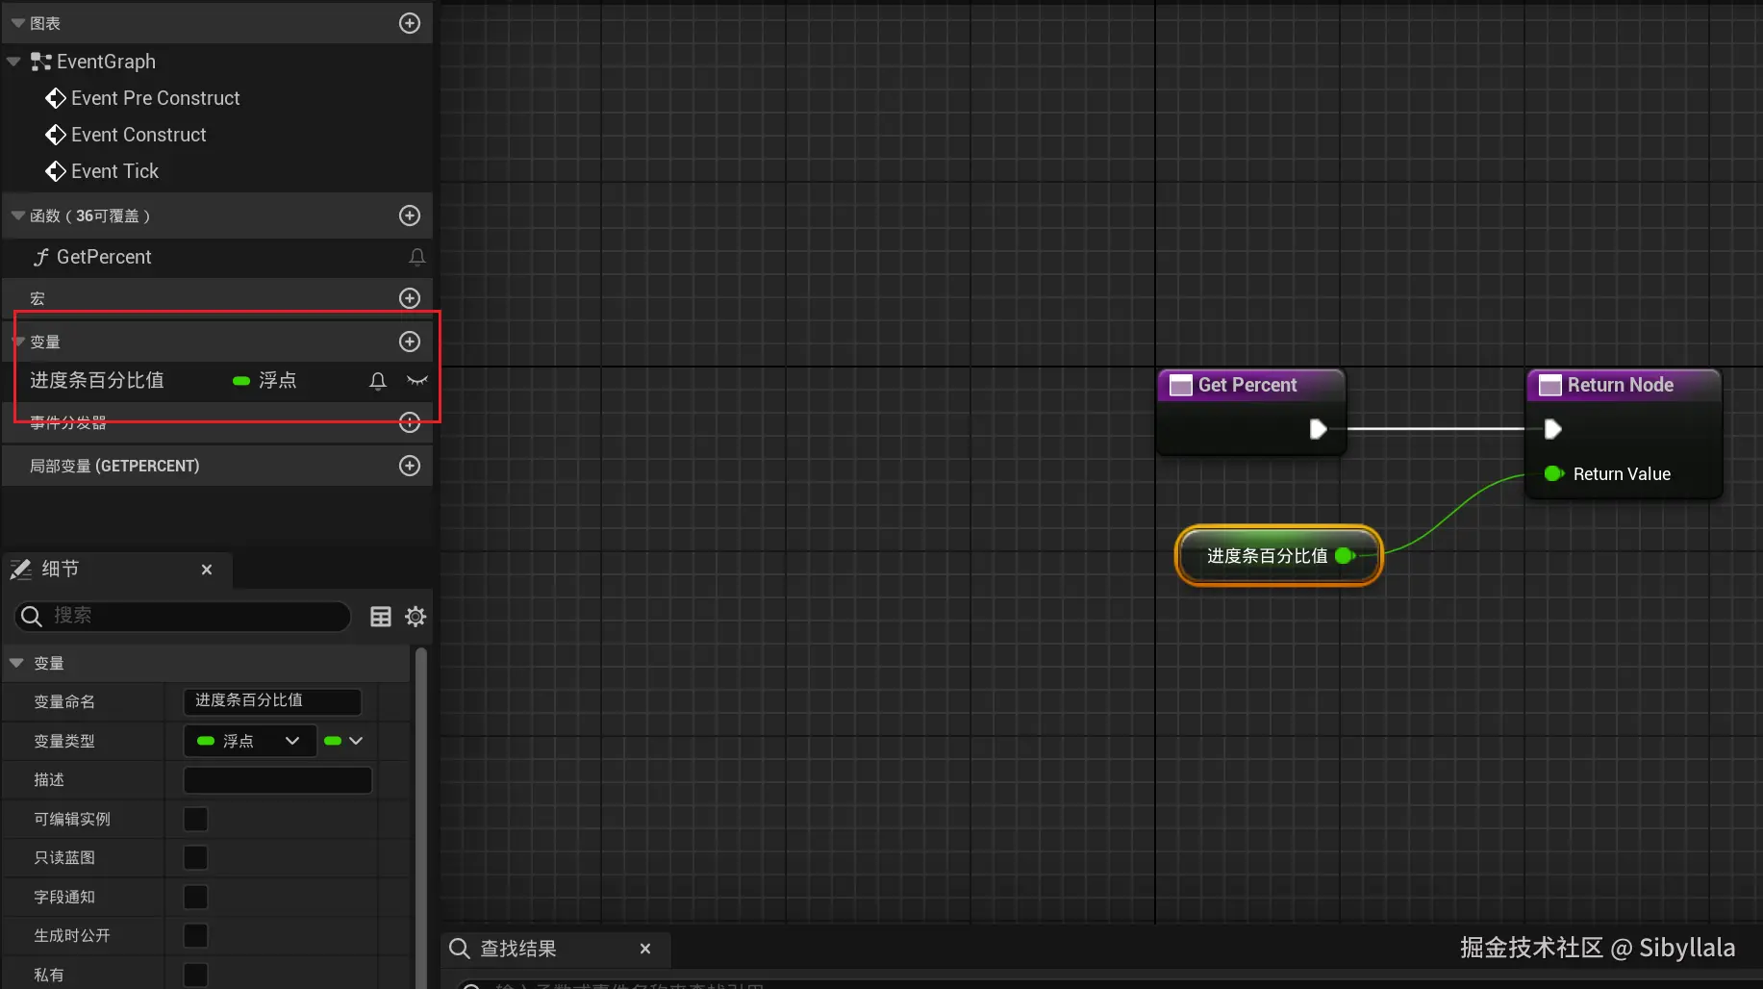Click the pencil icon on the 细节 tab
The image size is (1763, 989).
coord(21,570)
